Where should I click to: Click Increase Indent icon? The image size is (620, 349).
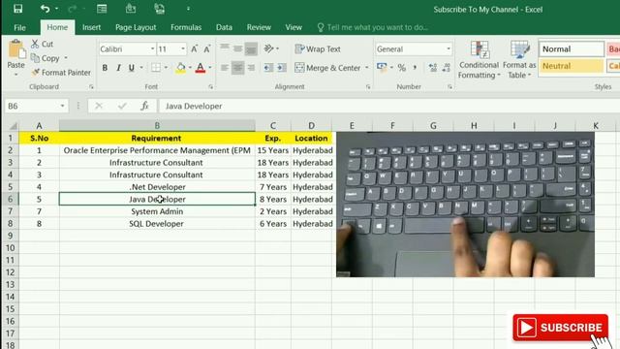coord(282,68)
